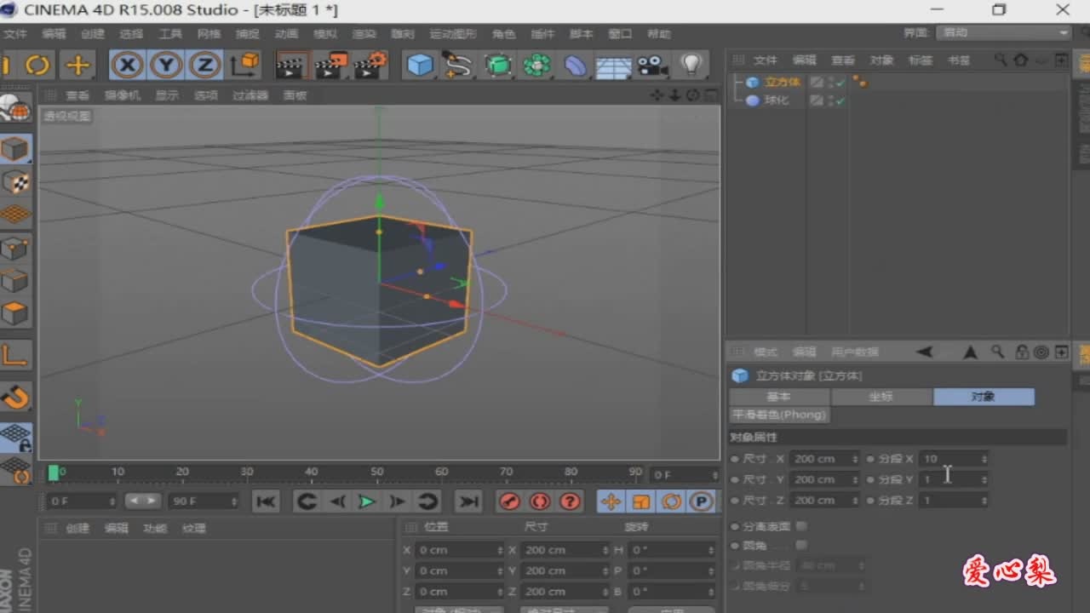Toggle the Z axis lock

pos(205,65)
